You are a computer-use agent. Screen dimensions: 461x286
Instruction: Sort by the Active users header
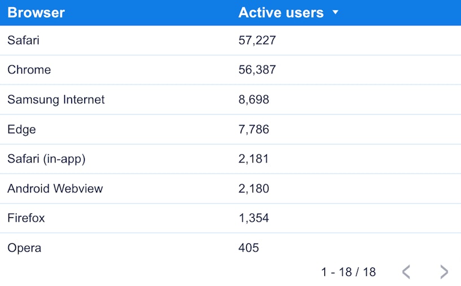pos(281,12)
